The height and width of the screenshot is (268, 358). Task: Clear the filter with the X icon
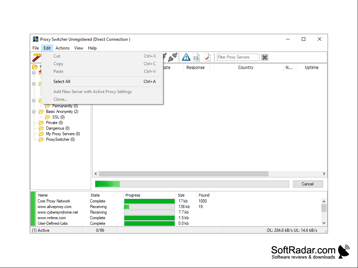(x=265, y=58)
